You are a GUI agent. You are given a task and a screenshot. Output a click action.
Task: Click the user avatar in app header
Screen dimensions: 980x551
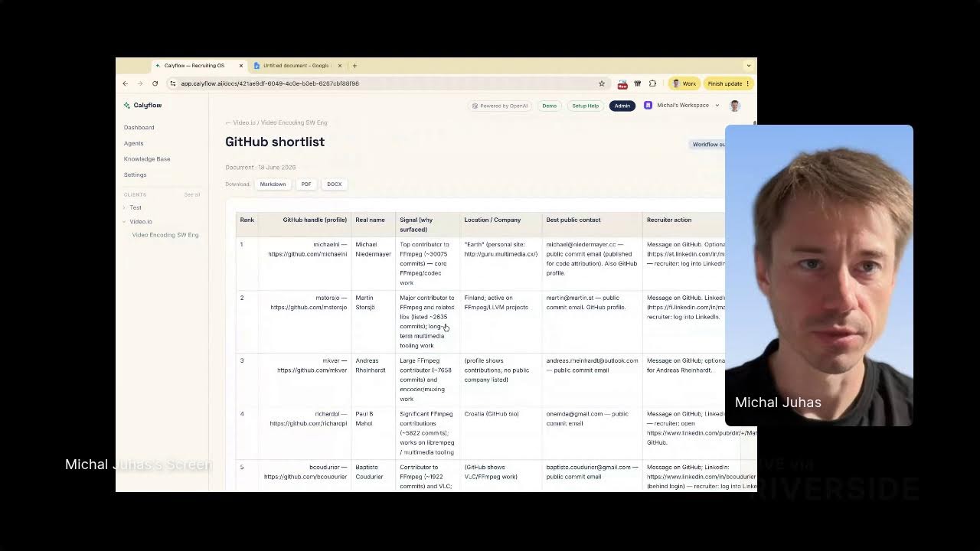(x=735, y=106)
